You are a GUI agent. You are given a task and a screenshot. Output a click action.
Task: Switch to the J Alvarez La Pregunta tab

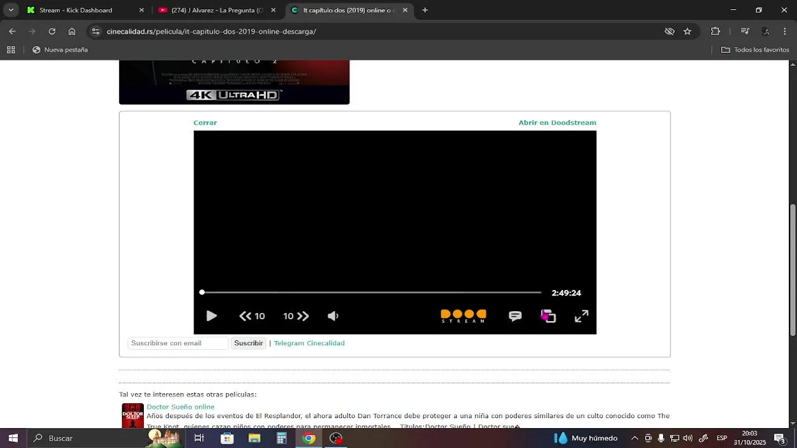(217, 10)
